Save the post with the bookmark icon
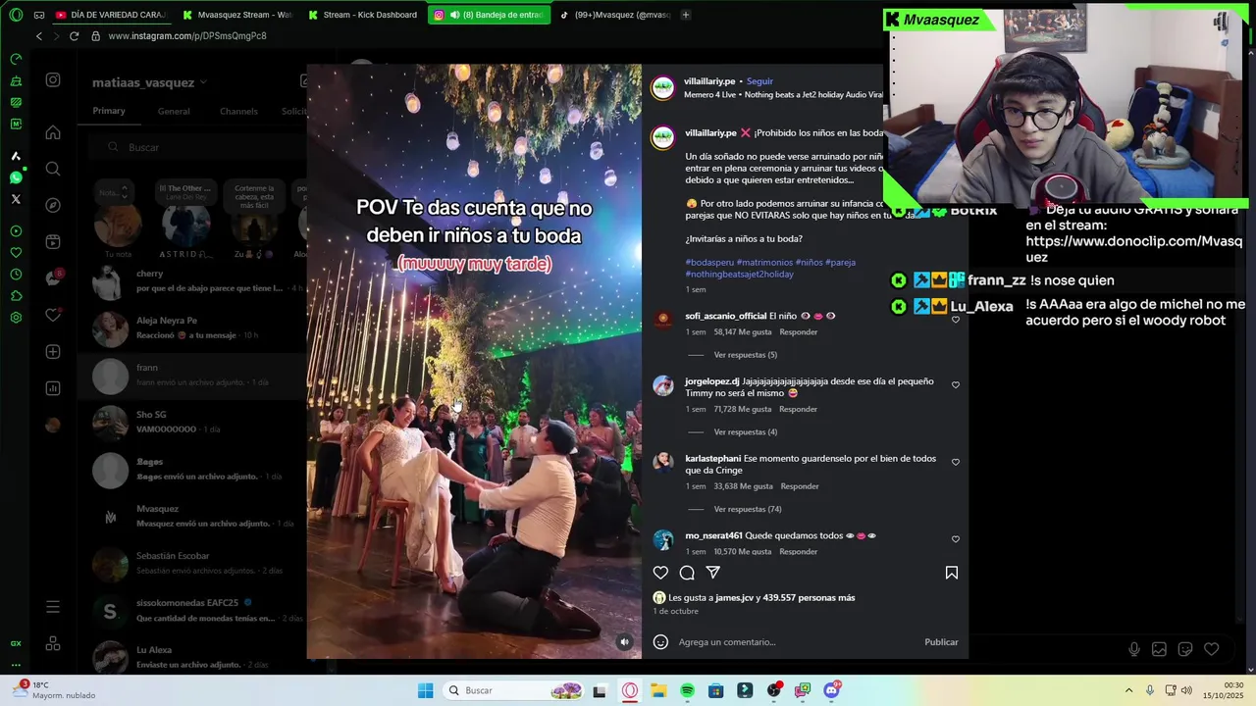The image size is (1256, 706). [951, 573]
